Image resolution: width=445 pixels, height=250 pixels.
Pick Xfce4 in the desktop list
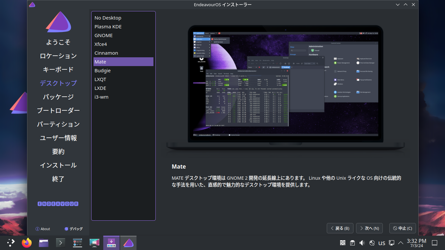123,44
